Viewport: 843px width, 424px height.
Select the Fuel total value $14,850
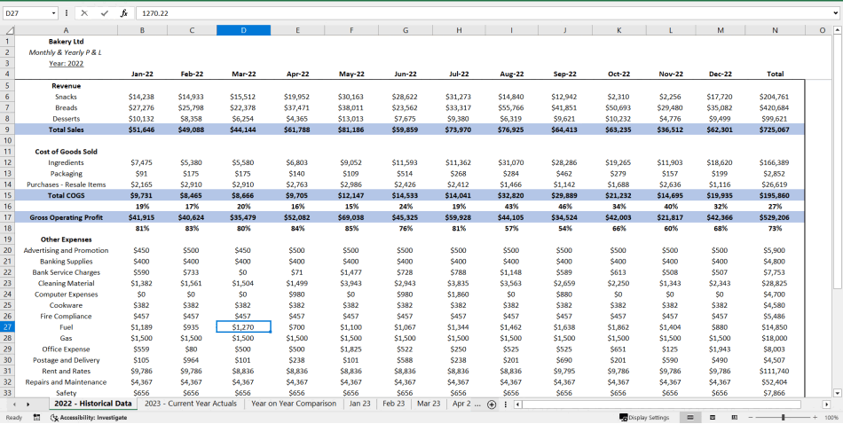(x=775, y=326)
